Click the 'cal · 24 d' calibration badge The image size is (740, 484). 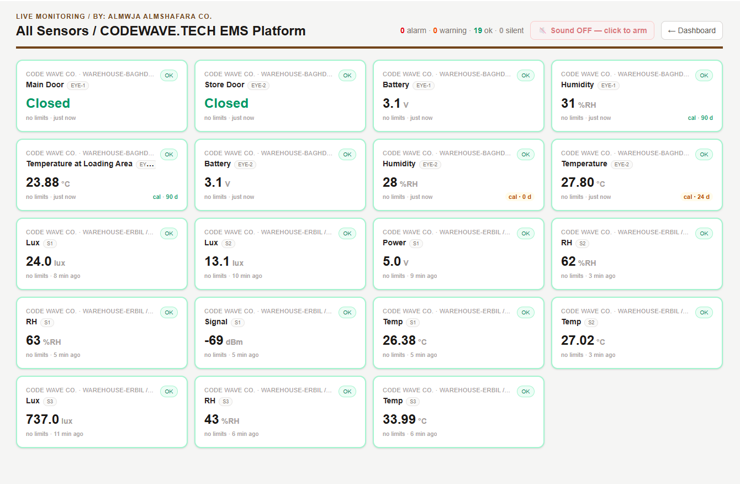(x=696, y=197)
